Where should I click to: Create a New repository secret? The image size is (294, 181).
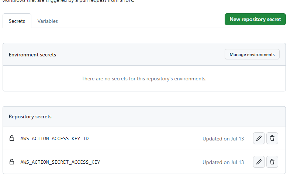[255, 19]
